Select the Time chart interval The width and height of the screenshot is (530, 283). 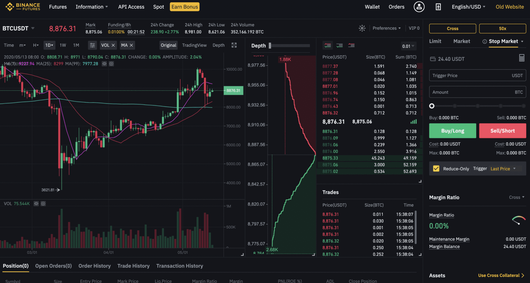point(9,45)
